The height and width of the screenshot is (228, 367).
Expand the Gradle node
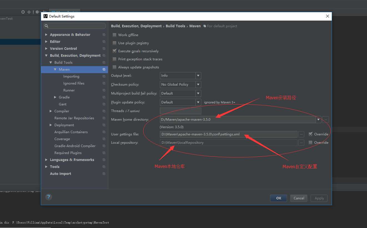(55, 97)
